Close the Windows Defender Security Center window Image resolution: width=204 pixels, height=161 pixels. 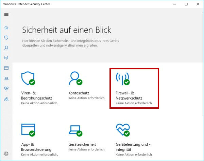(x=198, y=4)
